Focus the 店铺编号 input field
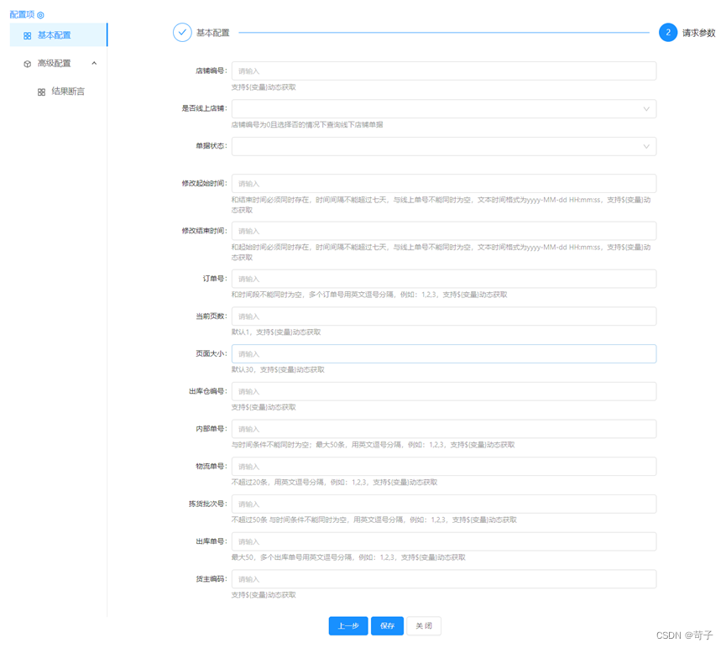The width and height of the screenshot is (726, 648). (x=443, y=71)
